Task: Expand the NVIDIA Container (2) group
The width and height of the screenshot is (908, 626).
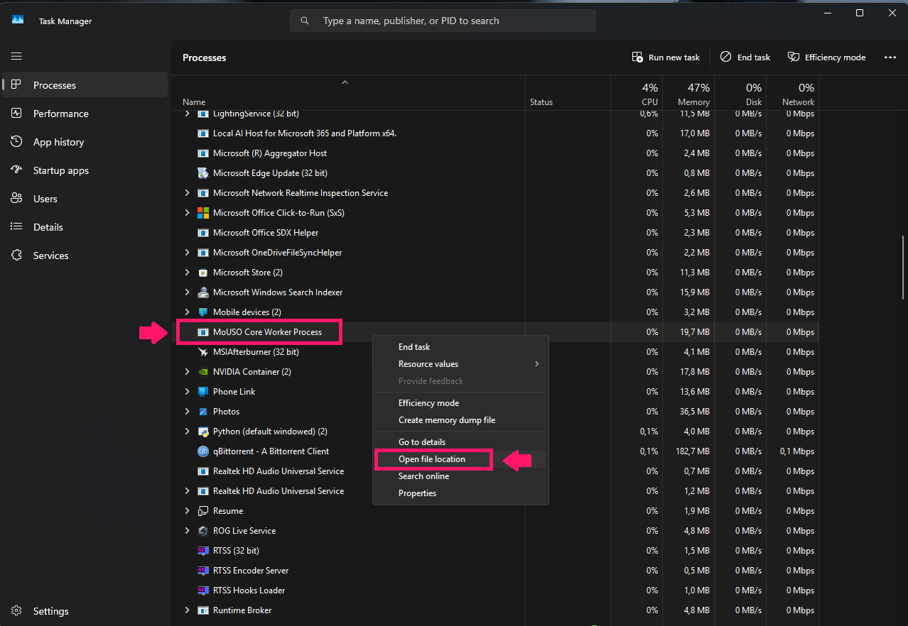Action: point(187,372)
